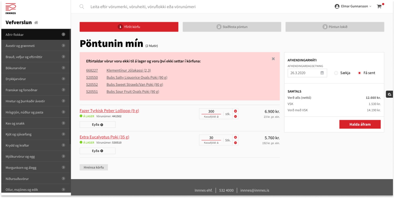Expand Olíur, majónes og edik arrow
The height and width of the screenshot is (198, 394).
tap(63, 189)
